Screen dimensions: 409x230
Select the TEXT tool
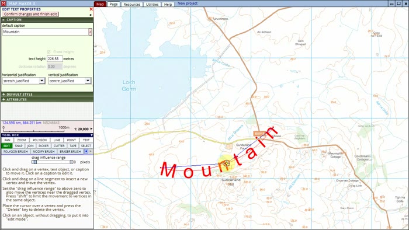(x=86, y=140)
